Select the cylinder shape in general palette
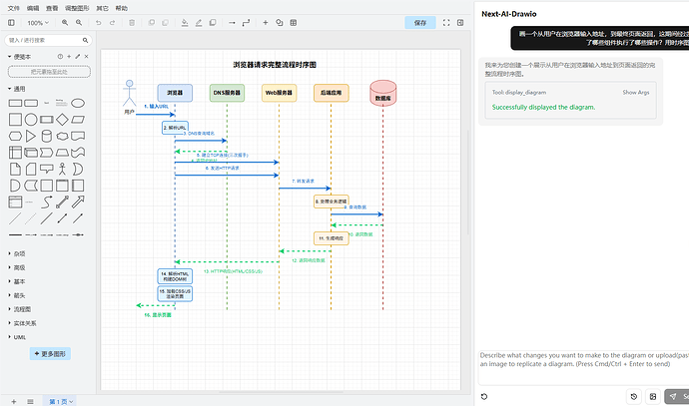This screenshot has height=406, width=689. tap(47, 136)
